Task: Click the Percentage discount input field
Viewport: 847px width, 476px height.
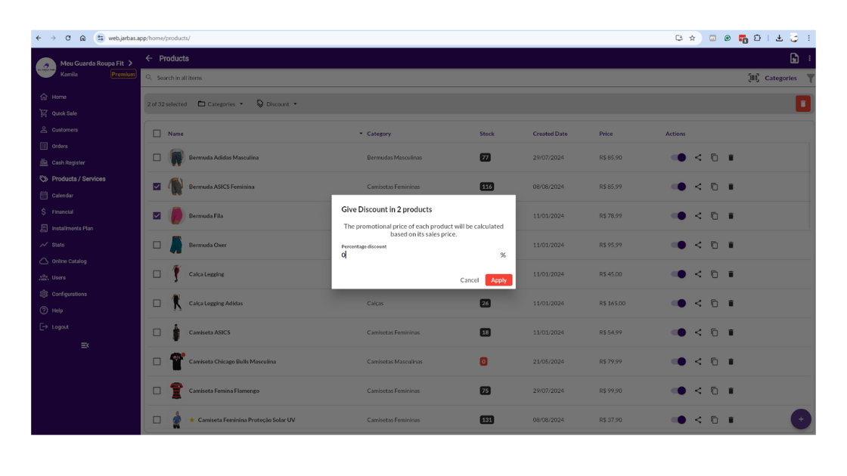Action: coord(418,255)
